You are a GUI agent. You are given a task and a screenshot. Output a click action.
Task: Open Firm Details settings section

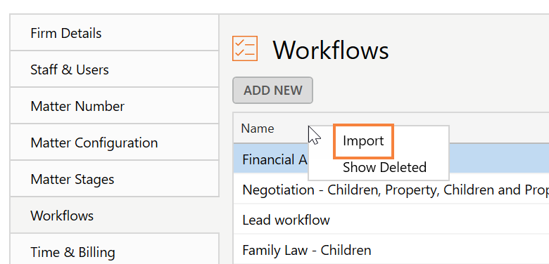[115, 33]
